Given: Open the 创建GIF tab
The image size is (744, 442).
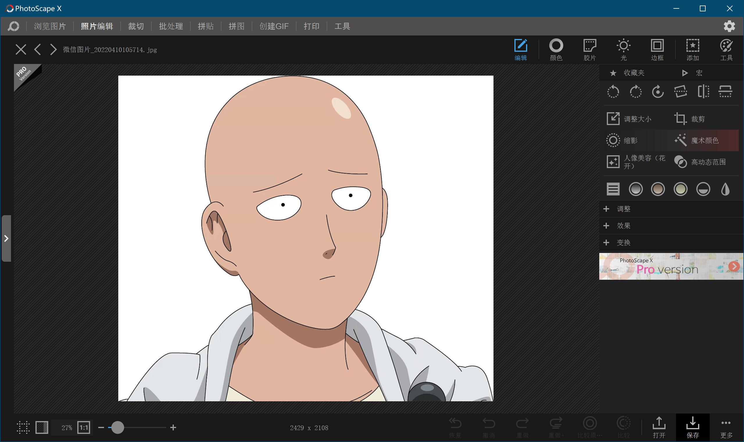Looking at the screenshot, I should click(274, 26).
